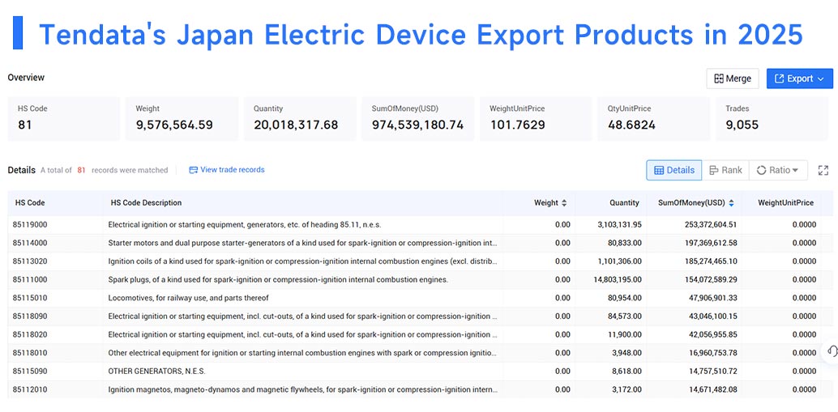Click Starter motors description cell

302,243
